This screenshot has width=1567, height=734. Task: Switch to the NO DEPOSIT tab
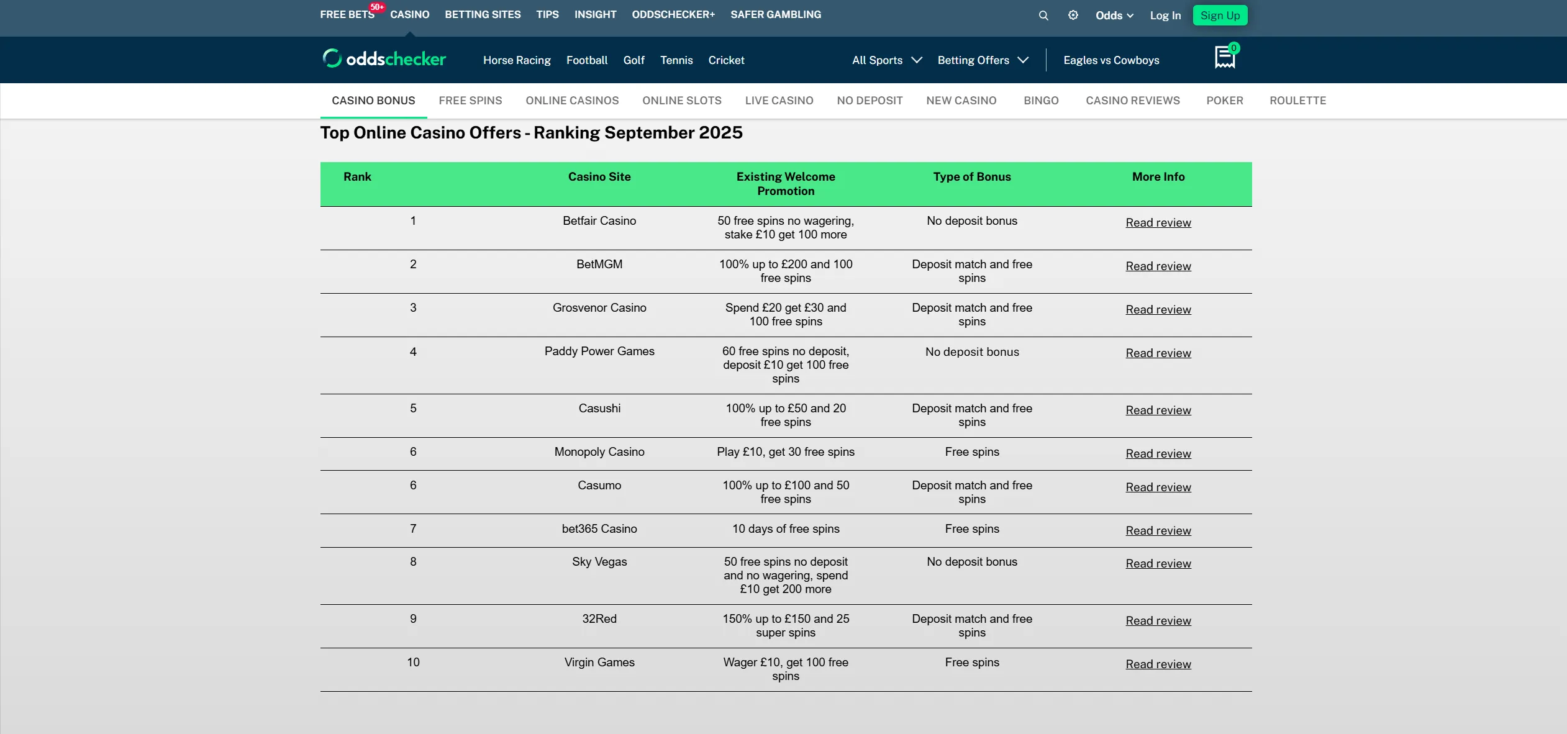pyautogui.click(x=870, y=101)
